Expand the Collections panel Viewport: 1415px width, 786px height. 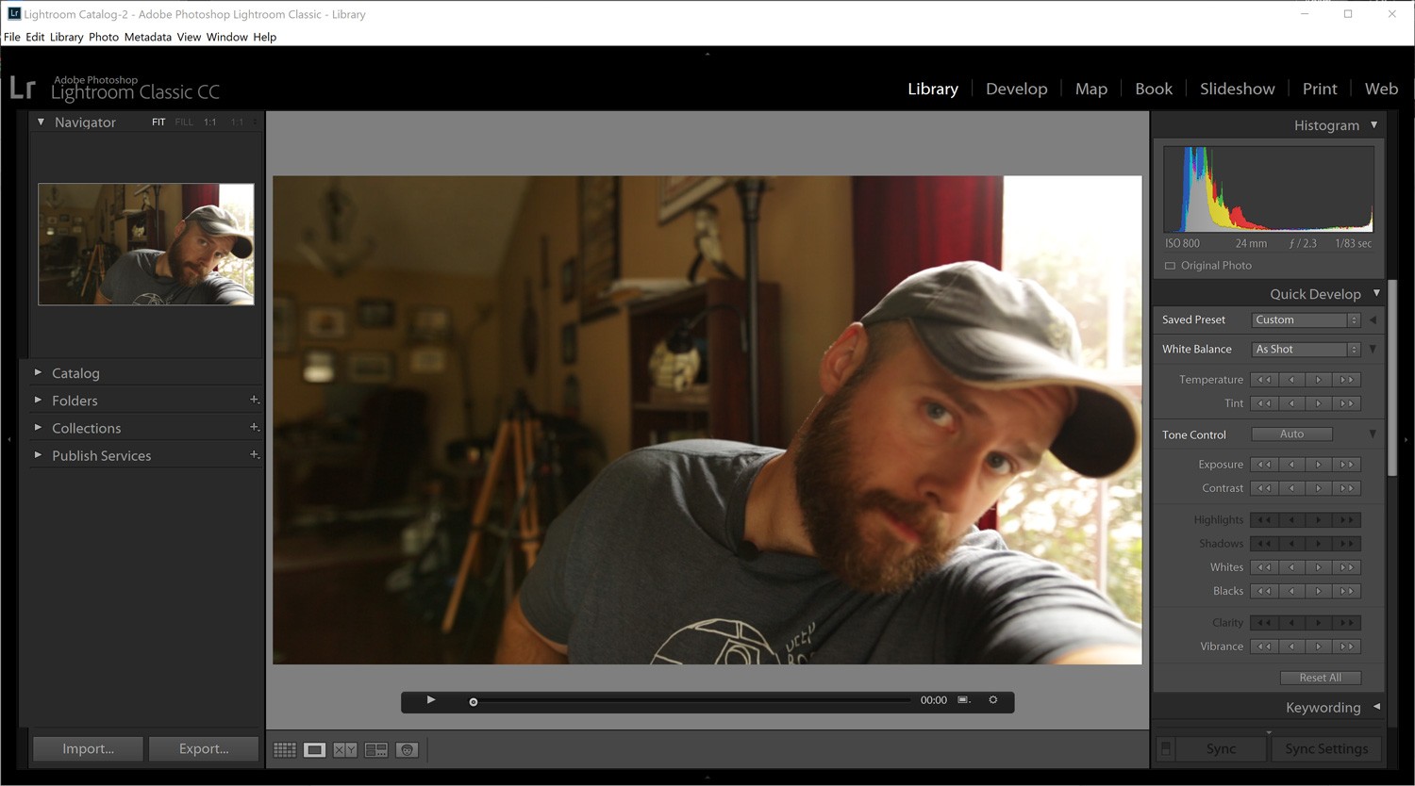(86, 428)
